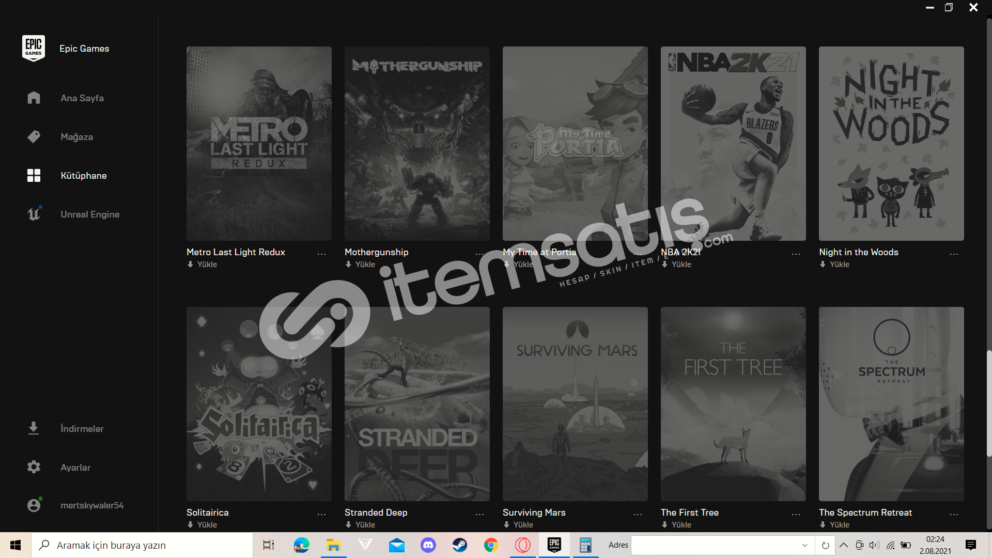Screen dimensions: 992x558
Task: Expand options menu for Mothergunship
Action: (479, 254)
